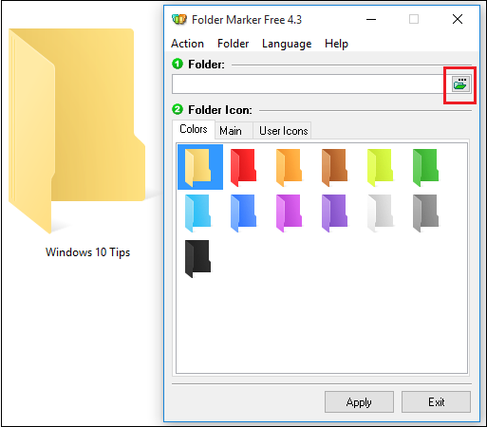Click the Windows 10 Tips folder label
This screenshot has height=427, width=487.
(x=87, y=252)
